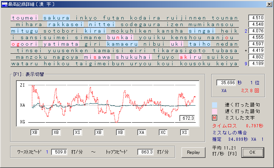This screenshot has height=168, width=274.
Task: Click the pink word misawa
Action: coord(97,57)
